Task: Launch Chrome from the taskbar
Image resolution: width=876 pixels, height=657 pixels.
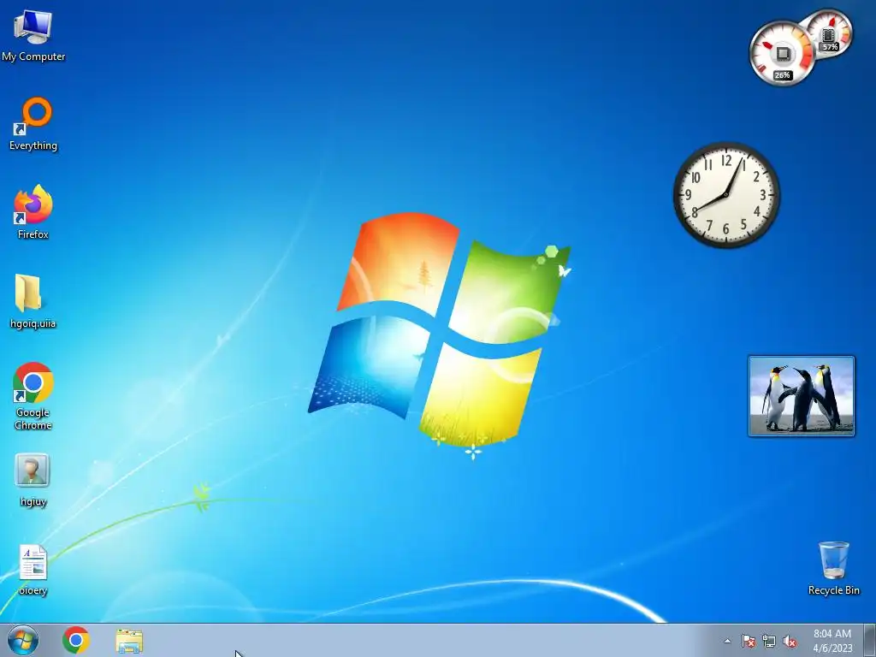Action: [x=76, y=640]
